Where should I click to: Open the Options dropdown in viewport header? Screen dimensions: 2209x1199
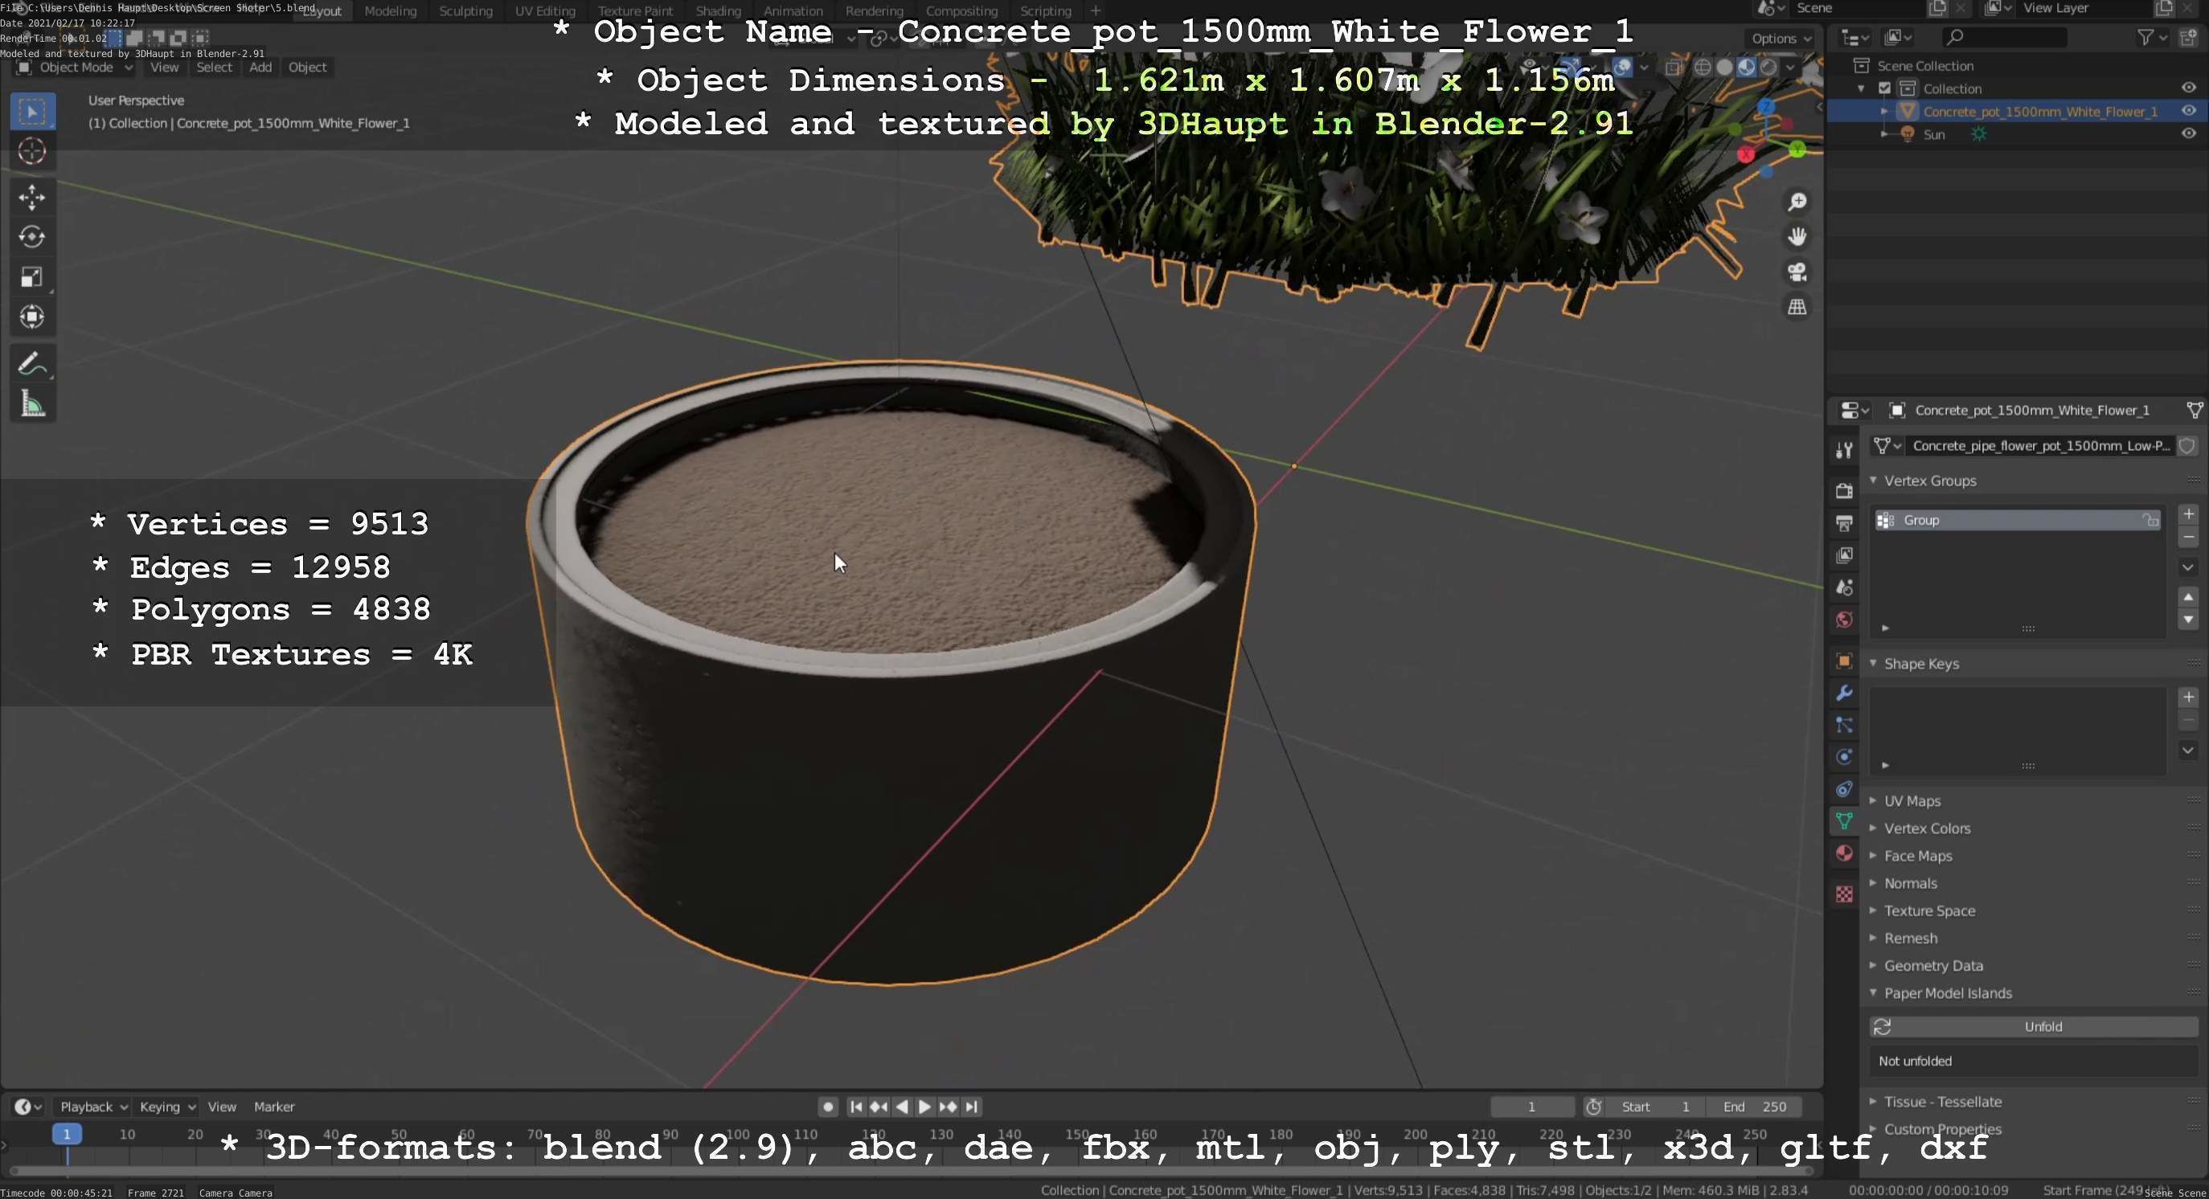coord(1781,39)
